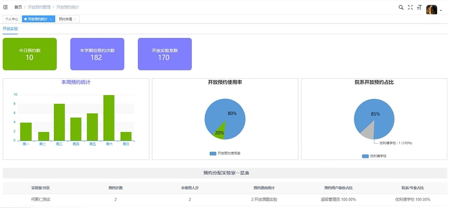The image size is (450, 208).
Task: Click the 本学期总预约次数 card
Action: click(97, 54)
